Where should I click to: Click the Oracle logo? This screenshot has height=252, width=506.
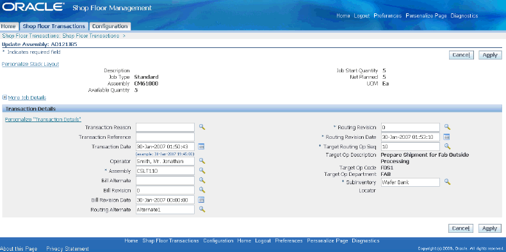34,8
